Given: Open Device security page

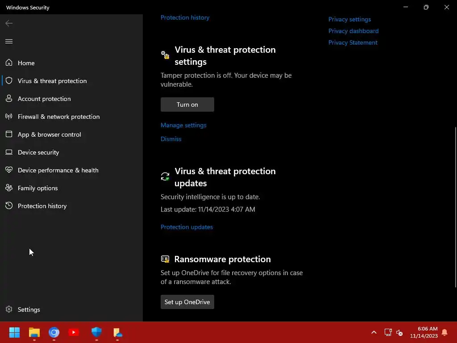Looking at the screenshot, I should pos(71,152).
